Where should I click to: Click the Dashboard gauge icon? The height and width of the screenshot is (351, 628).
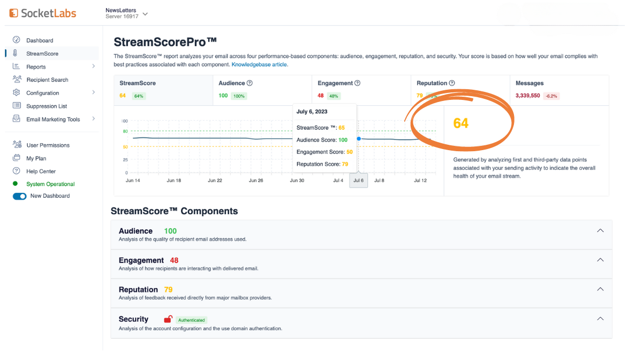(17, 40)
